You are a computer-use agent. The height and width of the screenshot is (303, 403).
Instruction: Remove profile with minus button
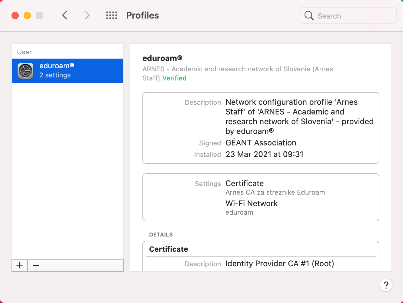[x=36, y=265]
